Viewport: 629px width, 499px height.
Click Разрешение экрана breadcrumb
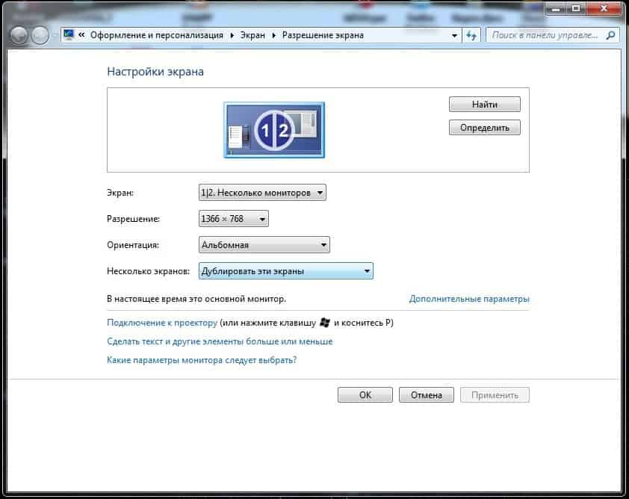coord(323,35)
